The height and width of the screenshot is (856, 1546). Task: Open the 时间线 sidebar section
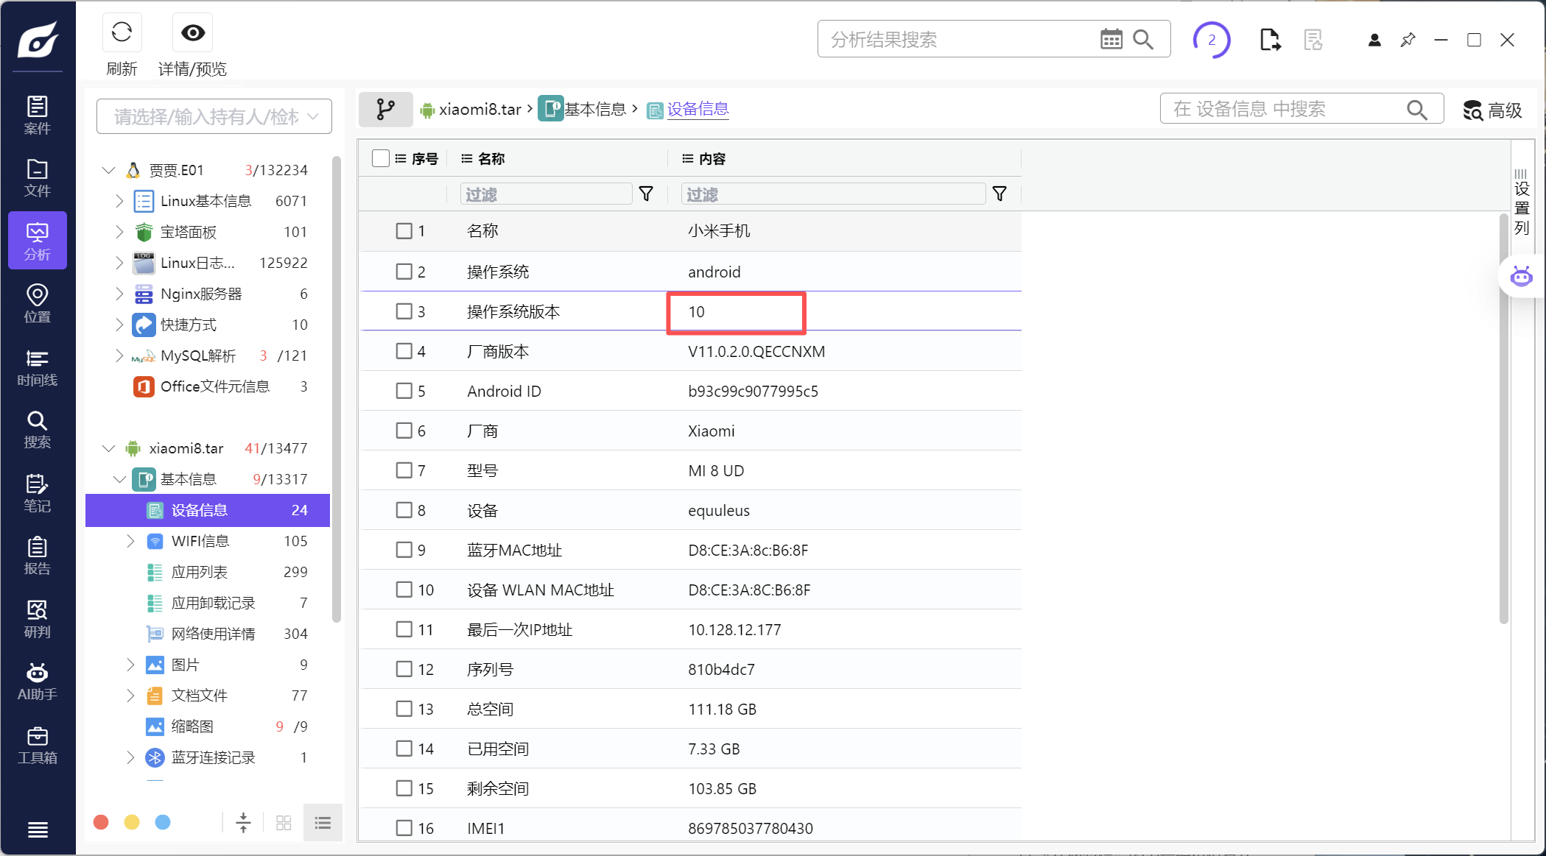pyautogui.click(x=38, y=367)
